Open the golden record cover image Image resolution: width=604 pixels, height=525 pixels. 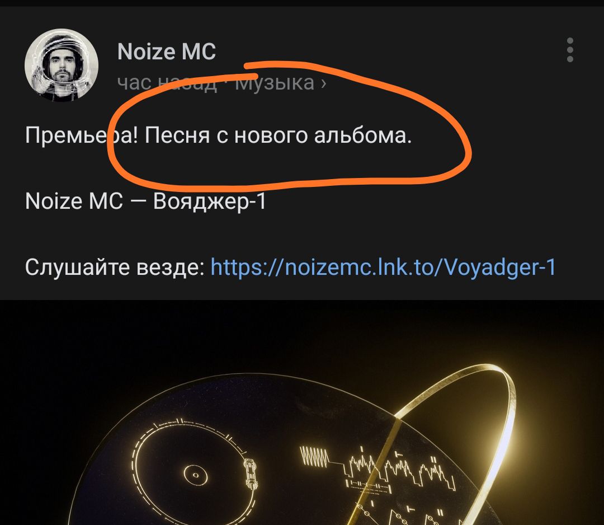coord(302,412)
